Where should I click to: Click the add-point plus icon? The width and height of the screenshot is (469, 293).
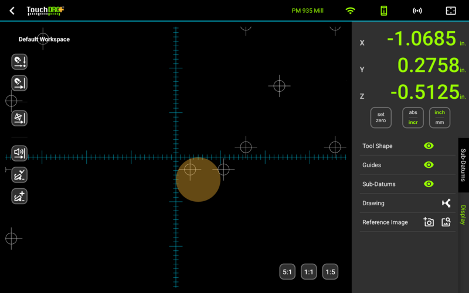tap(19, 197)
